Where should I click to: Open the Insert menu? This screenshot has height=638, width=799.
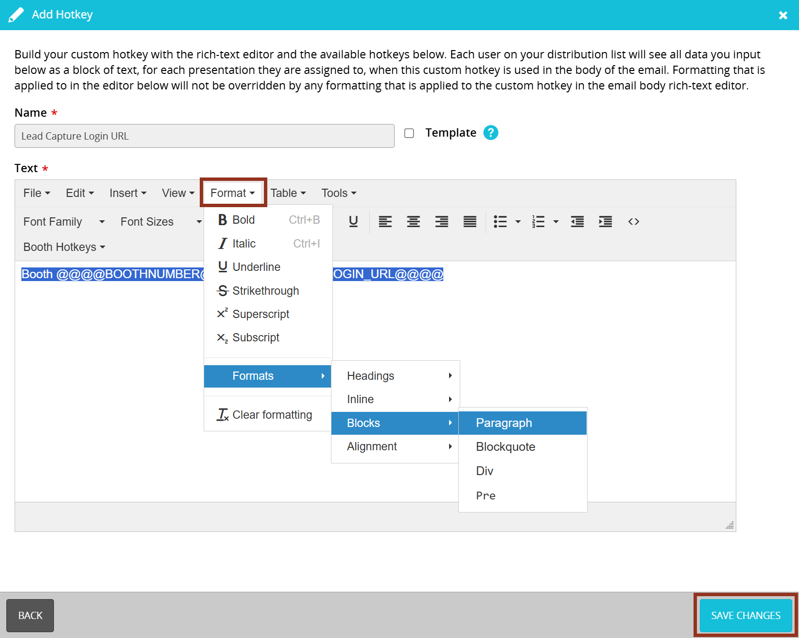(x=127, y=193)
